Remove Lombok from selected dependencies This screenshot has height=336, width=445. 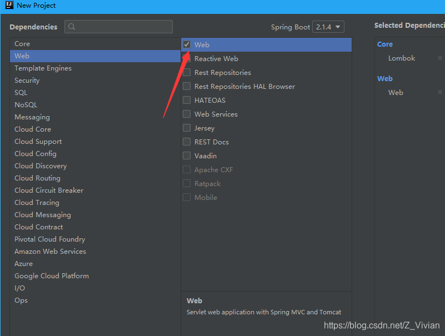pos(439,58)
